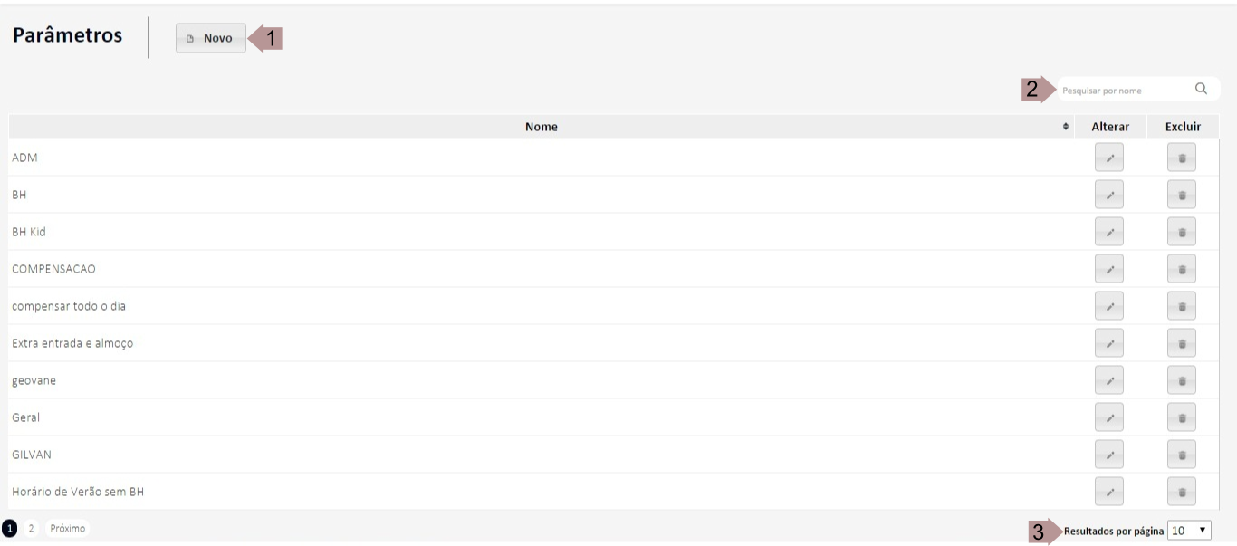Viewport: 1237px width, 546px height.
Task: Edit the 'compensar todo o dia' entry
Action: (x=1109, y=306)
